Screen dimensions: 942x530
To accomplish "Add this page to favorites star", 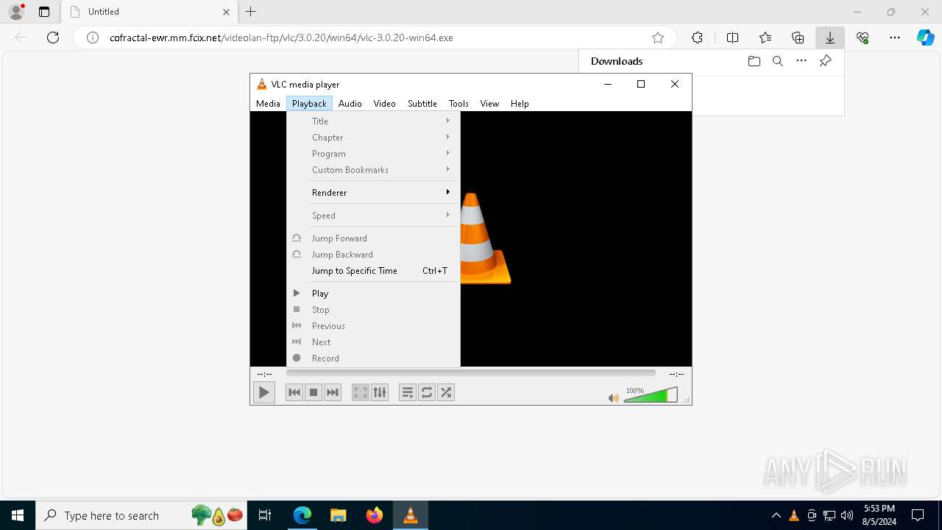I will pos(658,38).
